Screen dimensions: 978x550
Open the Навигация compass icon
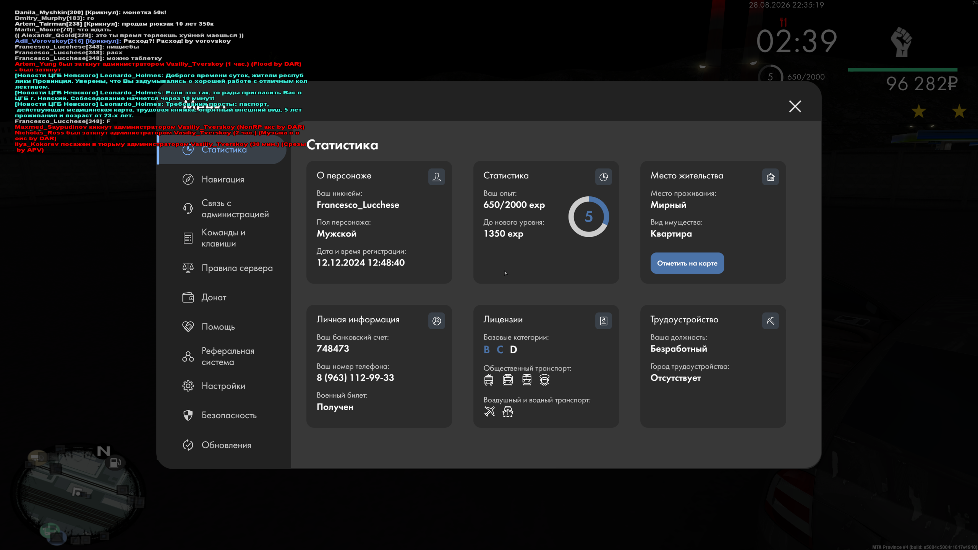pos(188,179)
